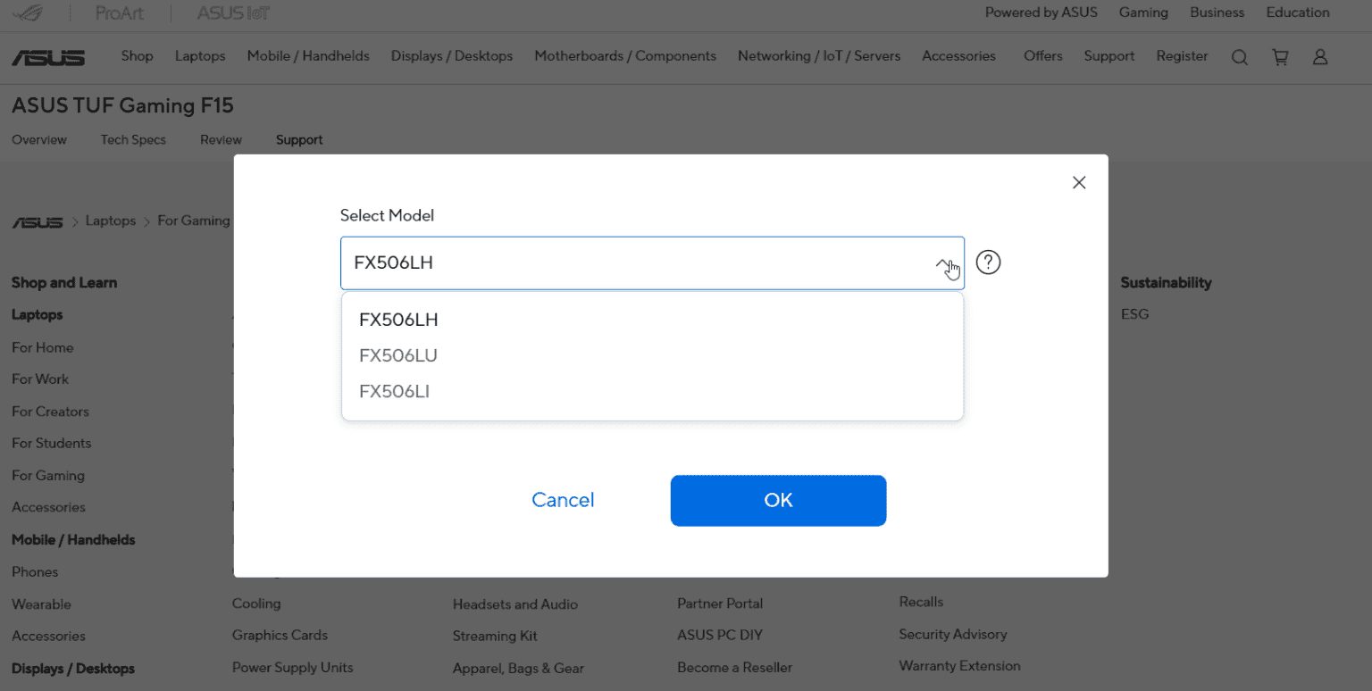Click the Select Model input field
The width and height of the screenshot is (1372, 691).
pyautogui.click(x=652, y=263)
